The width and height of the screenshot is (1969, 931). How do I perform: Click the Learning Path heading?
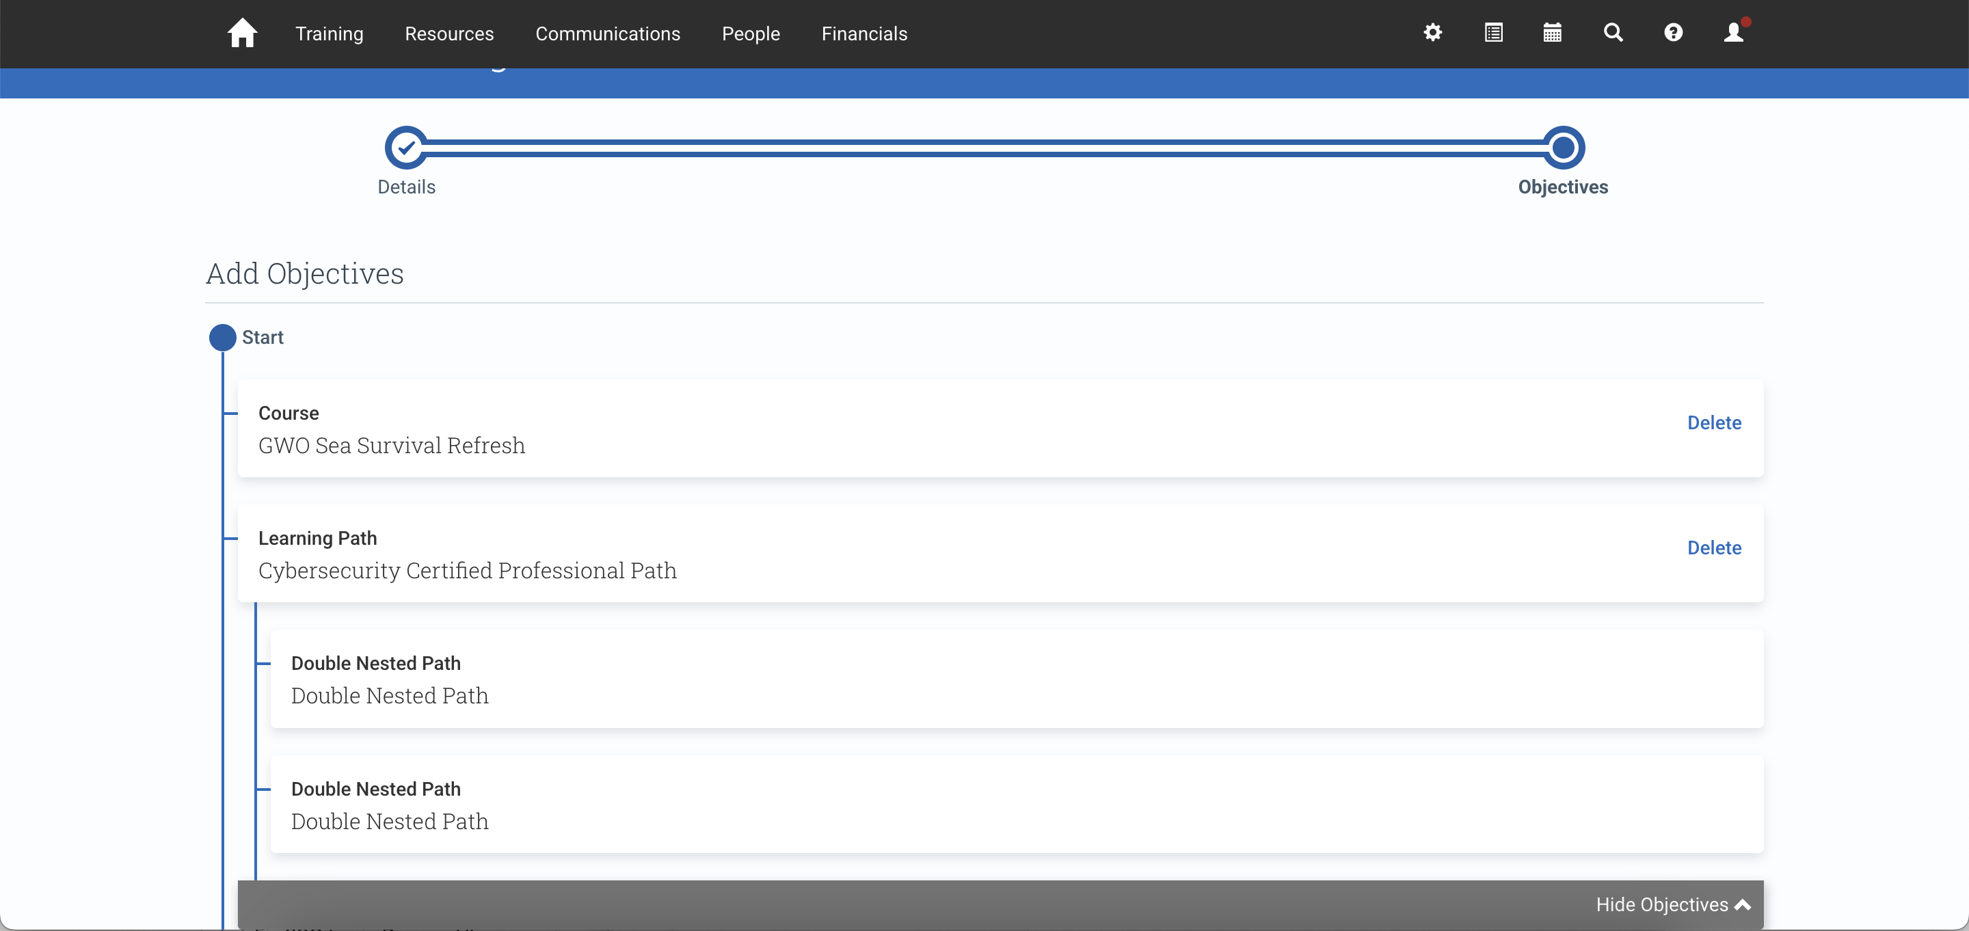[317, 539]
